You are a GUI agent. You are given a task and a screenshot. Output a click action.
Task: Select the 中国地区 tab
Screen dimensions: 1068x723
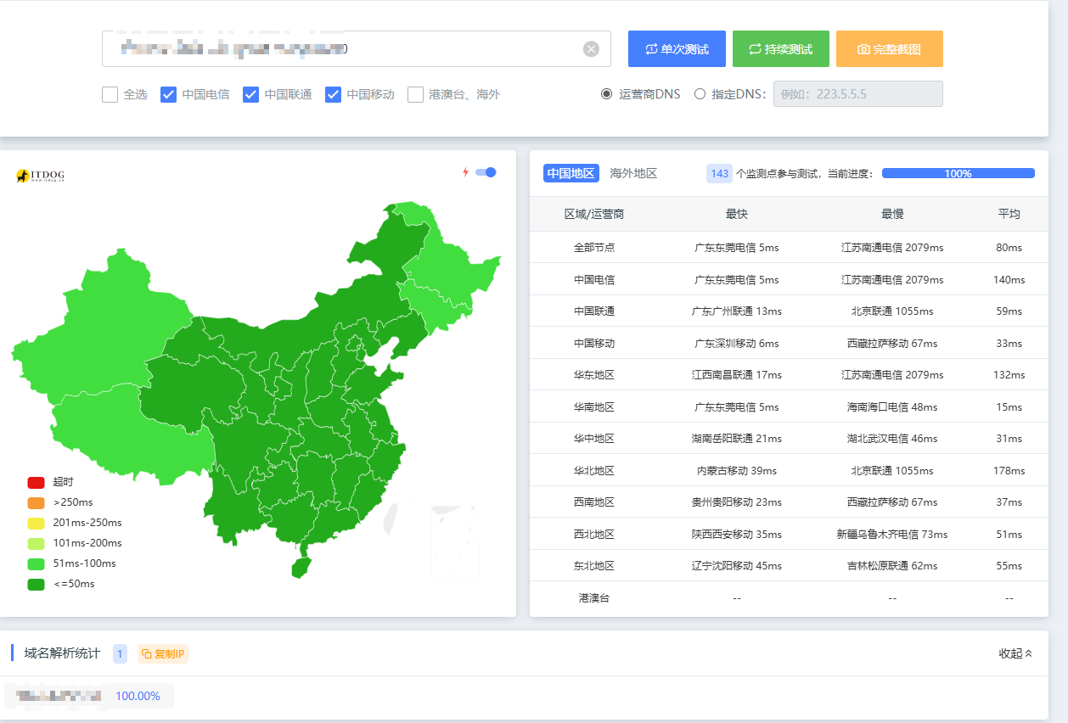coord(571,173)
